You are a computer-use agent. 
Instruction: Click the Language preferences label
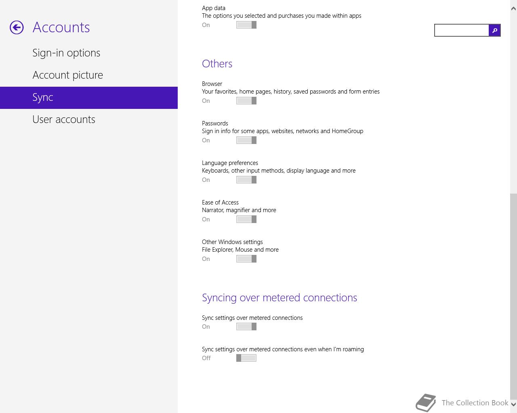[x=230, y=163]
